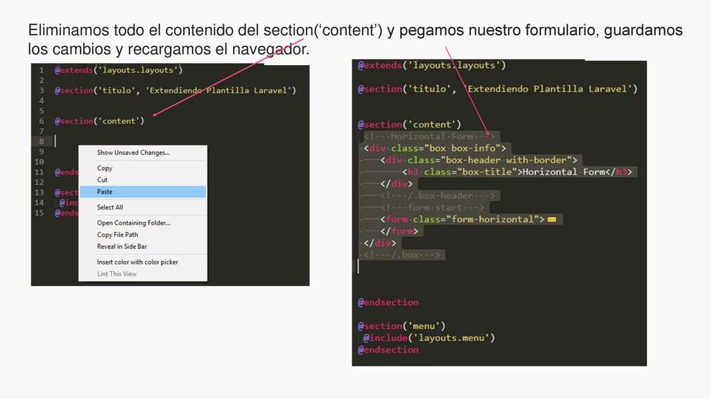This screenshot has width=710, height=399.
Task: Click @section('titulo' line in left editor
Action: click(x=175, y=91)
